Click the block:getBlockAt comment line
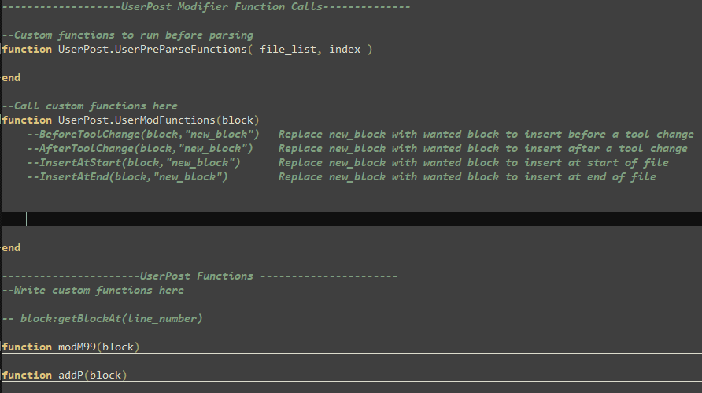Screen dimensions: 702x393 [x=102, y=319]
